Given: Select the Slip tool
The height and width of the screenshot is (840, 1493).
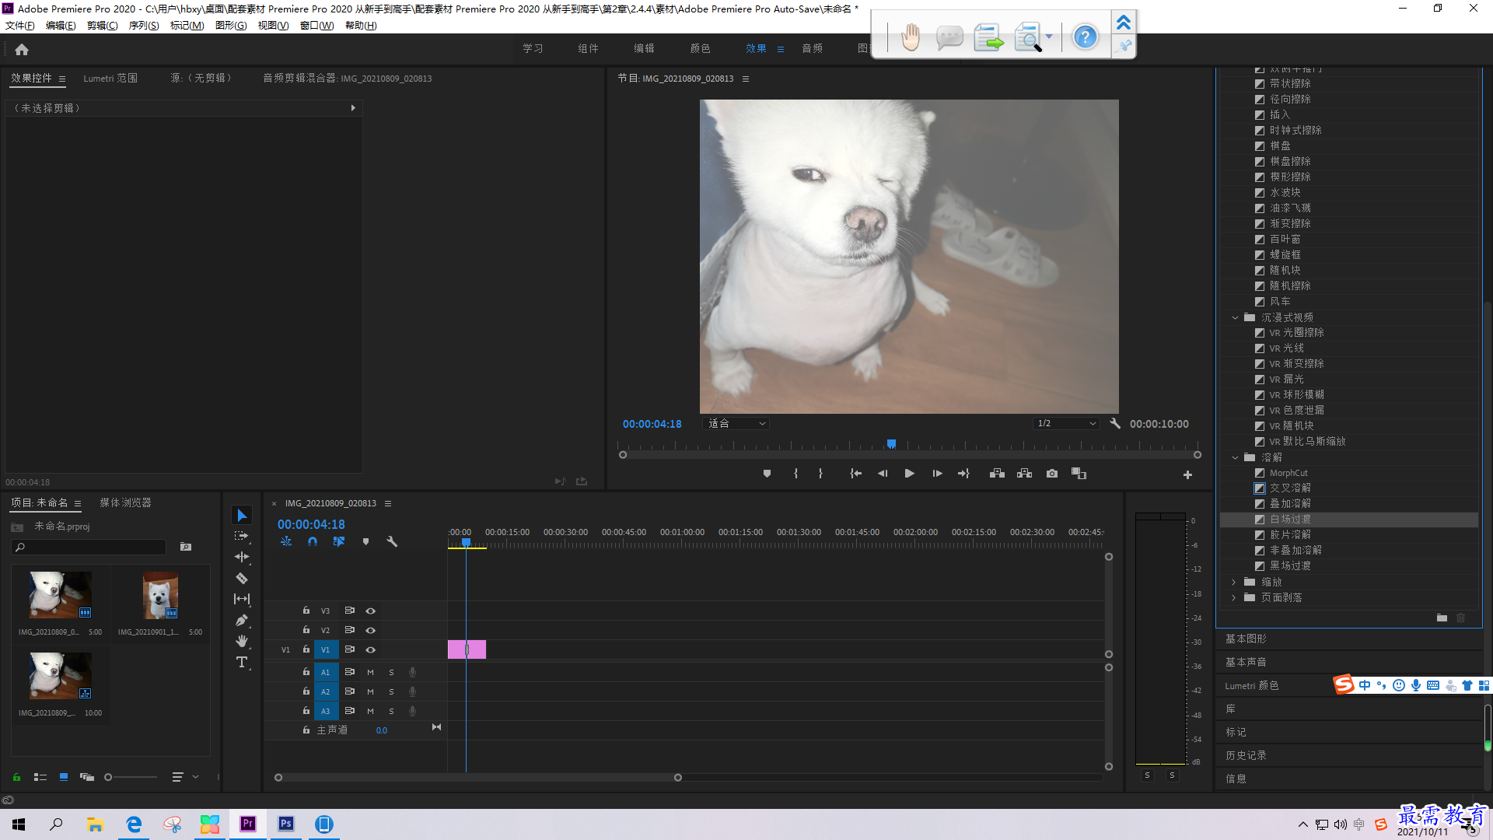Looking at the screenshot, I should click(242, 599).
